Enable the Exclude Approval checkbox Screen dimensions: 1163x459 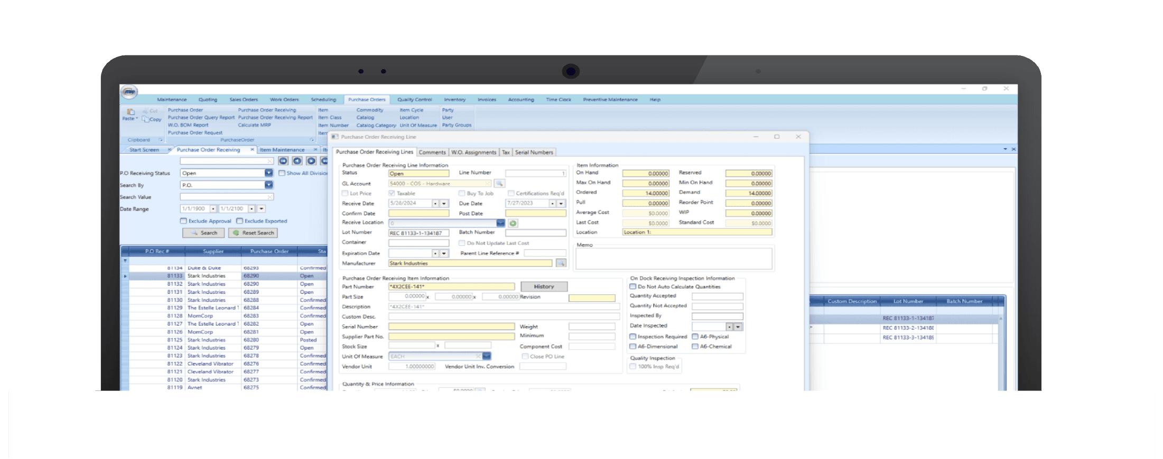[183, 221]
